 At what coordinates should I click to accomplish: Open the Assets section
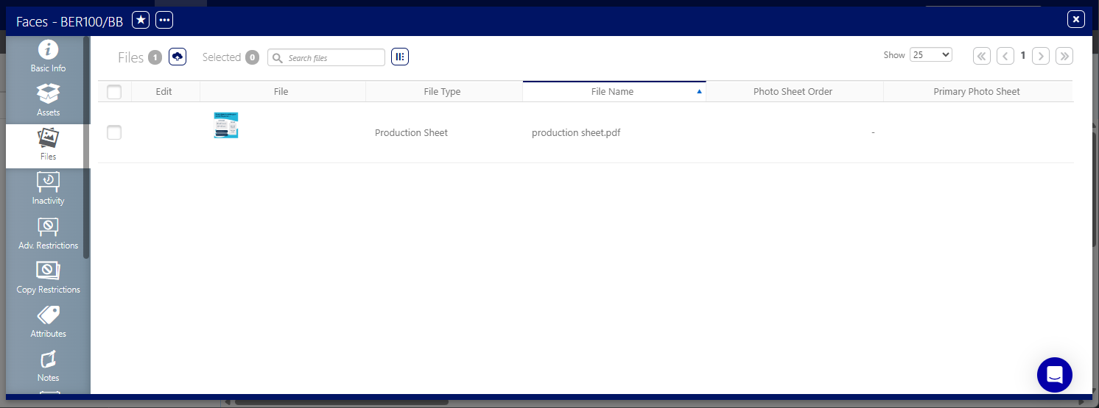pyautogui.click(x=48, y=101)
